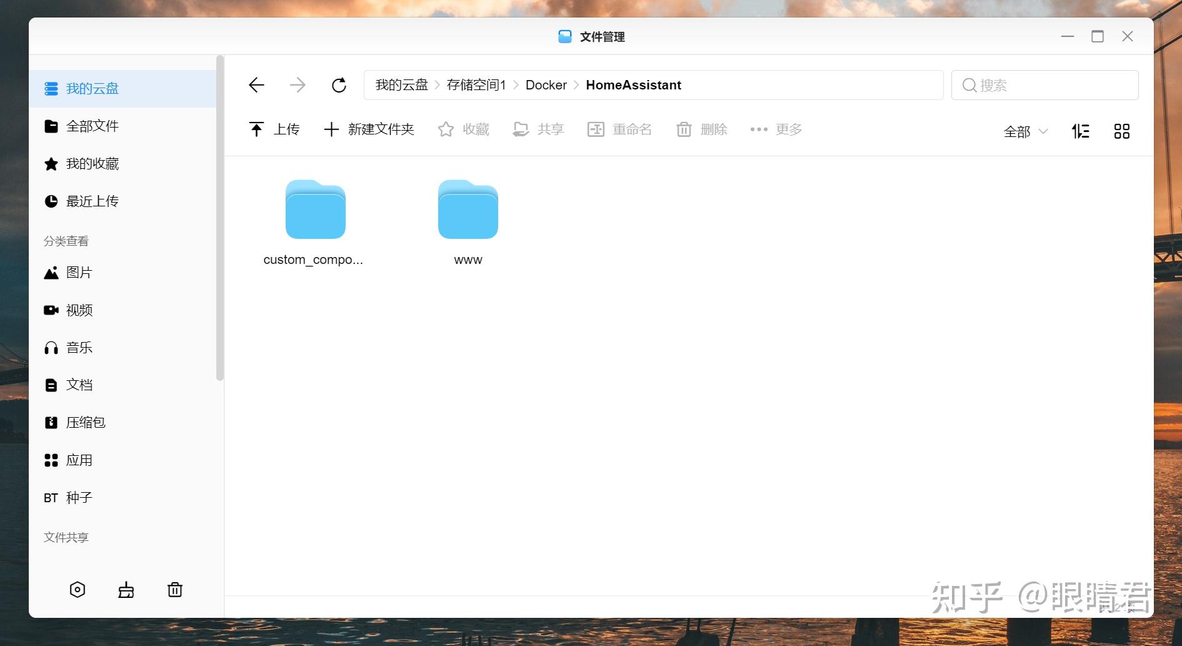1182x646 pixels.
Task: Switch to grid view layout
Action: click(x=1122, y=131)
